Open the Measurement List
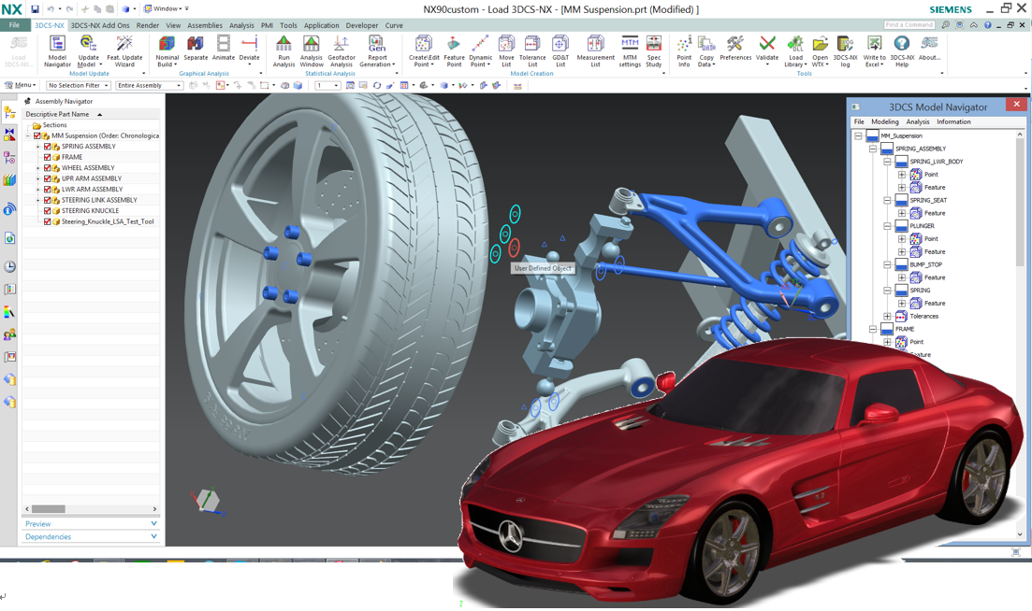Screen dimensions: 1032x611 pos(595,50)
